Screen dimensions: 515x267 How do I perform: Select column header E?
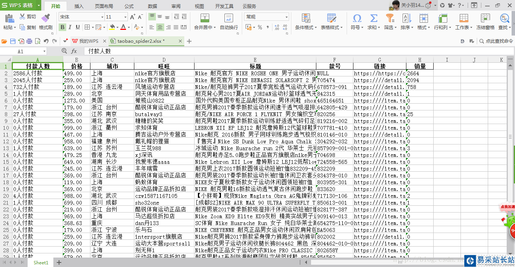pos(255,60)
